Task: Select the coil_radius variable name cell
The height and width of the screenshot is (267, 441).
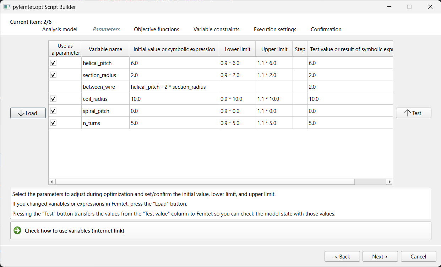Action: point(105,99)
